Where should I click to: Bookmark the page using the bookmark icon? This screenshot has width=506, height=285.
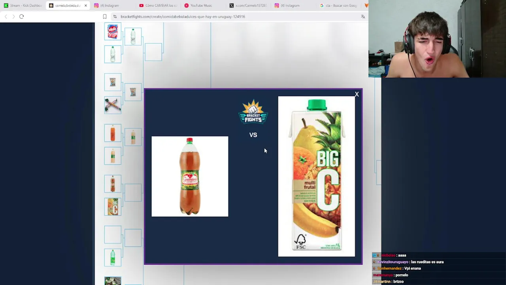105,17
